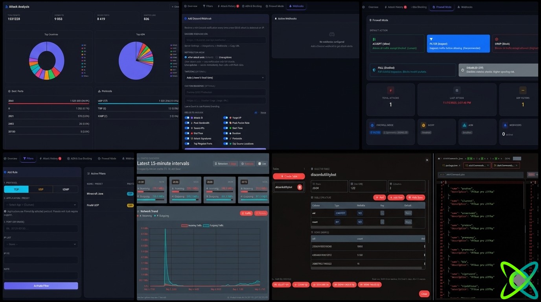Open the Select App preset dropdown
The image size is (541, 302).
41,204
